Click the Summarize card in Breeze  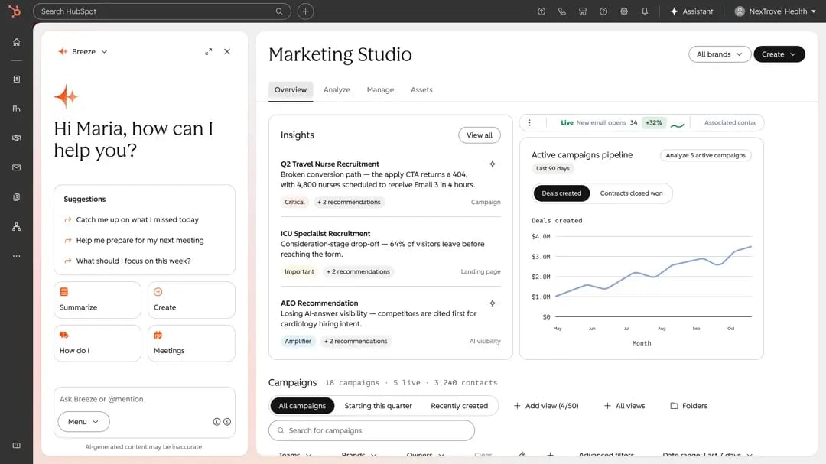pyautogui.click(x=97, y=300)
